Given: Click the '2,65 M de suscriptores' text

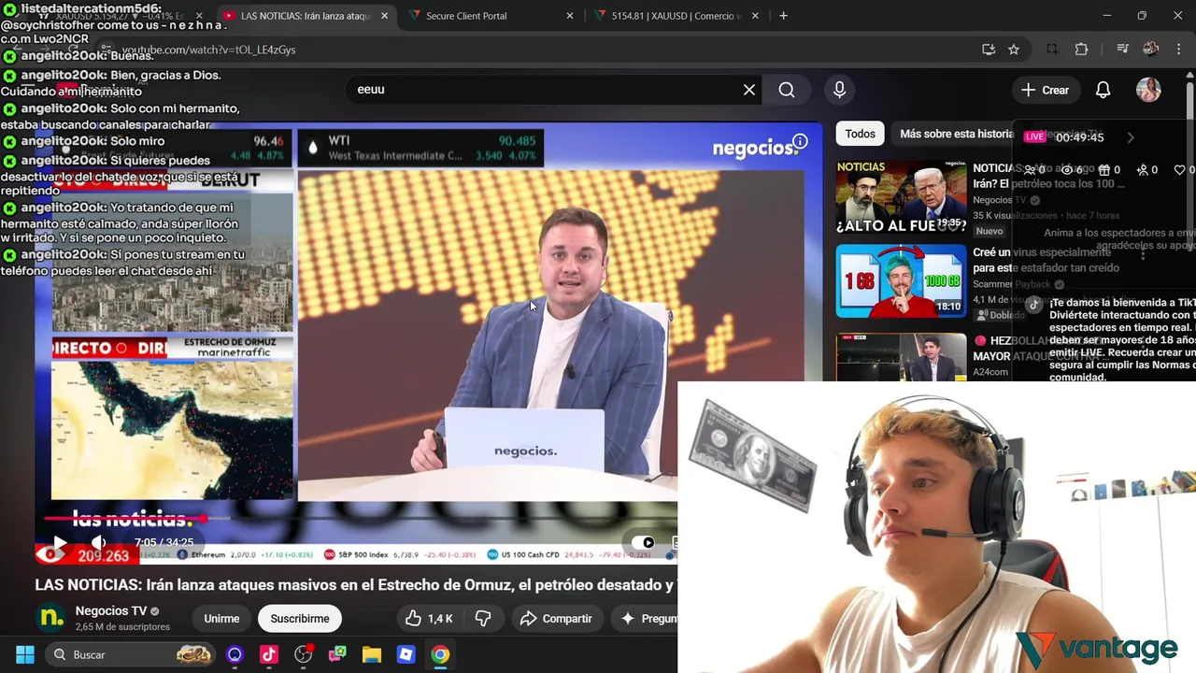Looking at the screenshot, I should 122,627.
